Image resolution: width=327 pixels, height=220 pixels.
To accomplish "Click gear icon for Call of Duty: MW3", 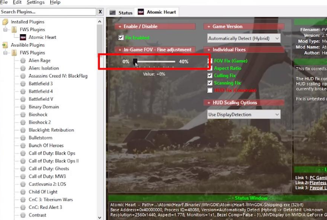I will 23,177.
